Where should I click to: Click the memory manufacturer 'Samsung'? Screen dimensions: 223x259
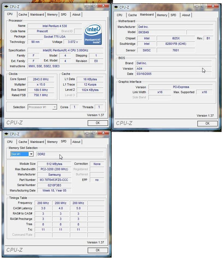(x=54, y=175)
